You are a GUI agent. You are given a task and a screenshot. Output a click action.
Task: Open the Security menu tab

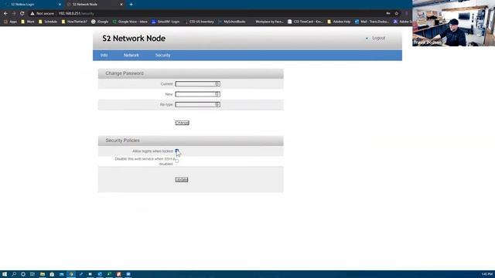point(162,55)
